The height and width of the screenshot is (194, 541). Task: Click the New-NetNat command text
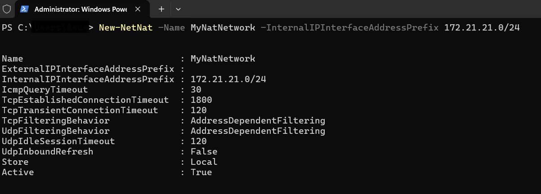point(125,28)
